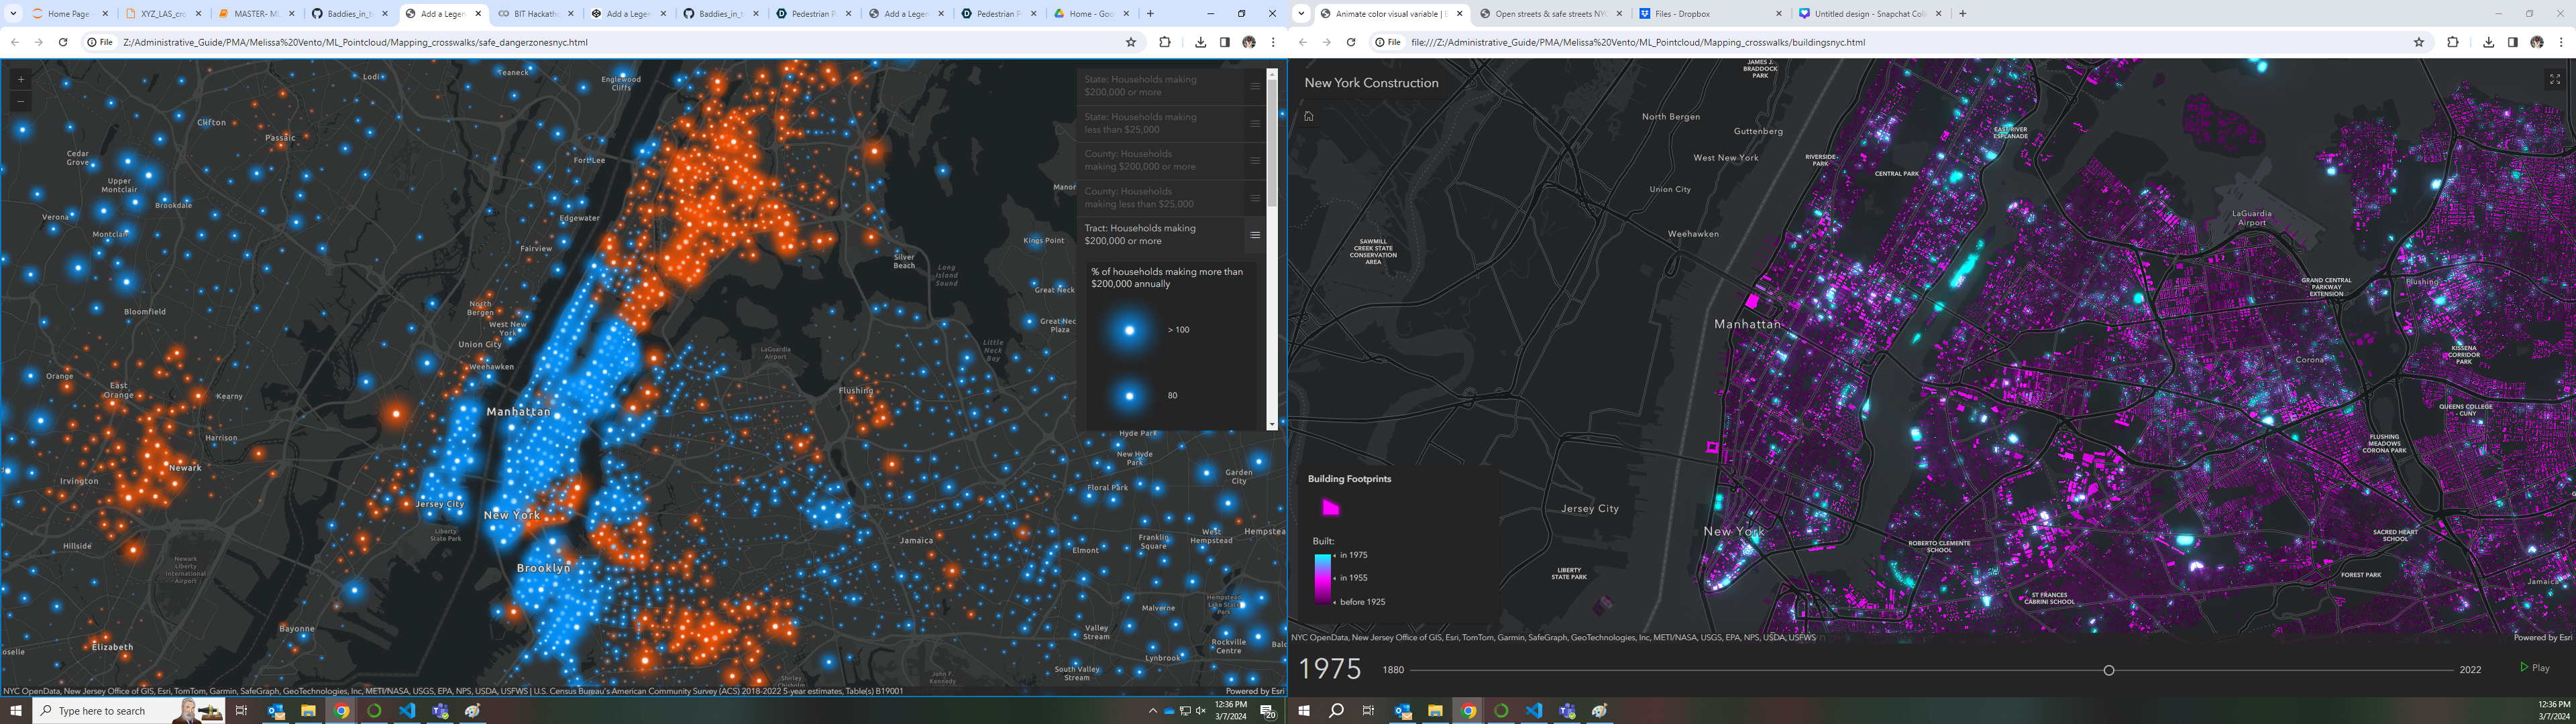
Task: Zoom in on the left map
Action: click(x=21, y=79)
